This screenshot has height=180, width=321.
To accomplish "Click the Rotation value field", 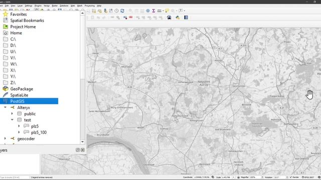I will 280,177.
